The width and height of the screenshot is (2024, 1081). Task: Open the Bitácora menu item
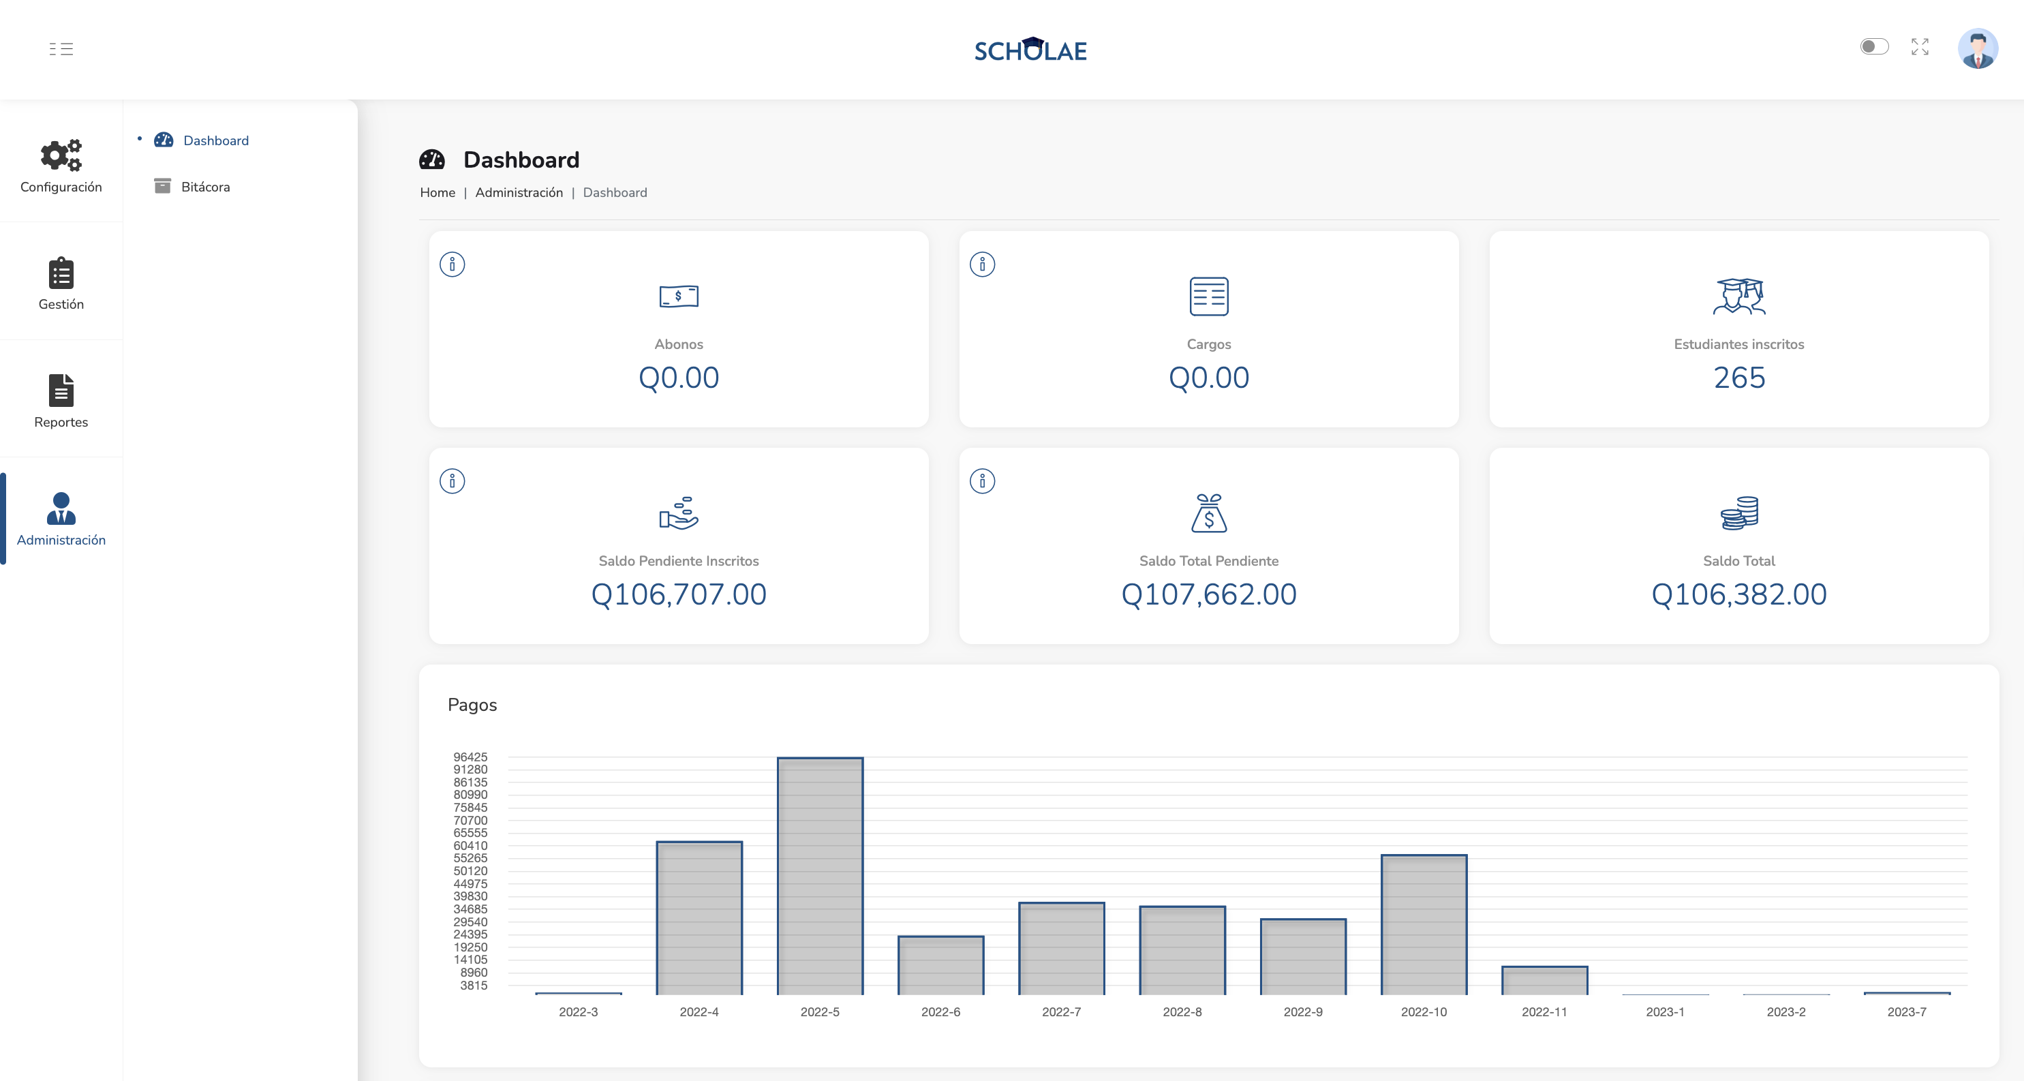pos(205,187)
